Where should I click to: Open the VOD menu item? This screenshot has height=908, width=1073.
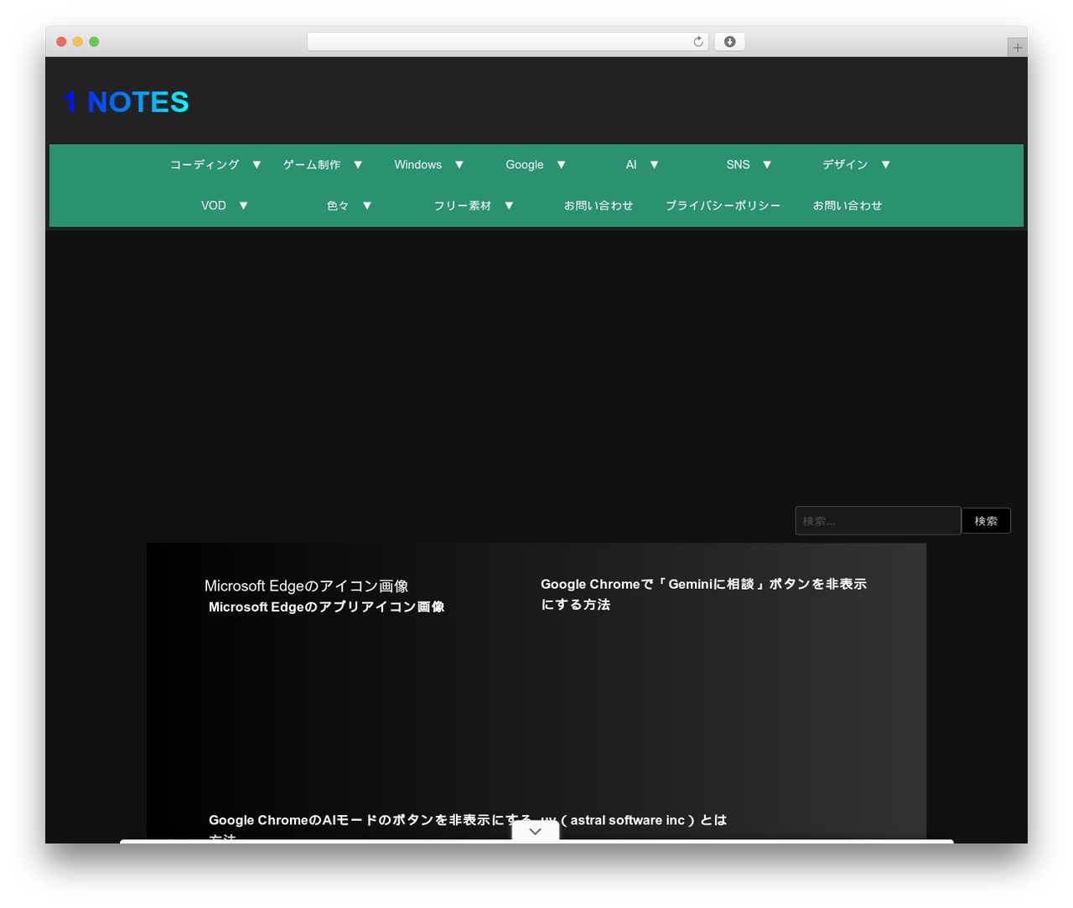pyautogui.click(x=214, y=206)
